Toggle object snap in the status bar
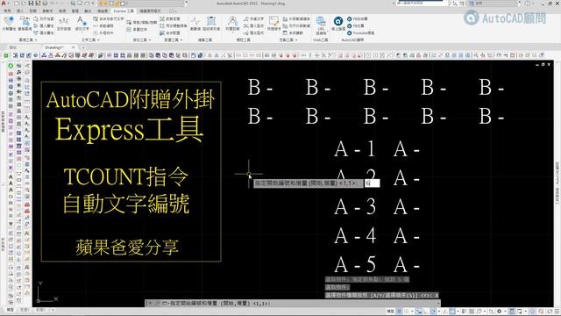The height and width of the screenshot is (316, 561). pyautogui.click(x=452, y=312)
